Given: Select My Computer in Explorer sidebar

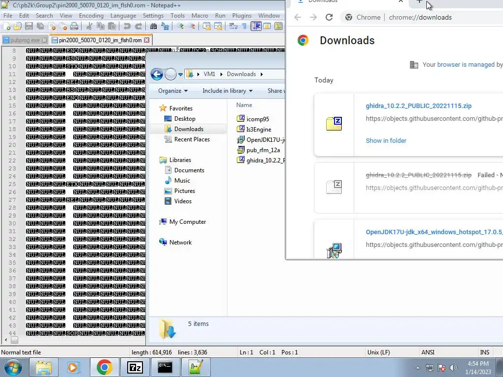Looking at the screenshot, I should [187, 222].
